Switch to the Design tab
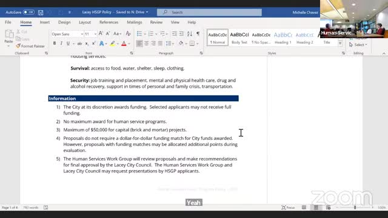The image size is (388, 218). point(64,22)
